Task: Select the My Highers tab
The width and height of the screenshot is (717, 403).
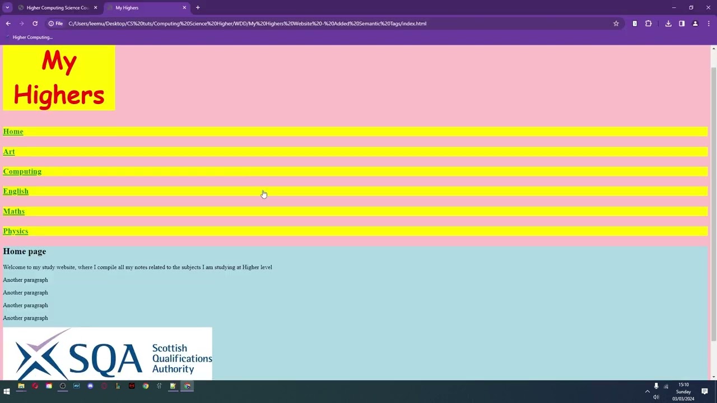Action: tap(147, 8)
